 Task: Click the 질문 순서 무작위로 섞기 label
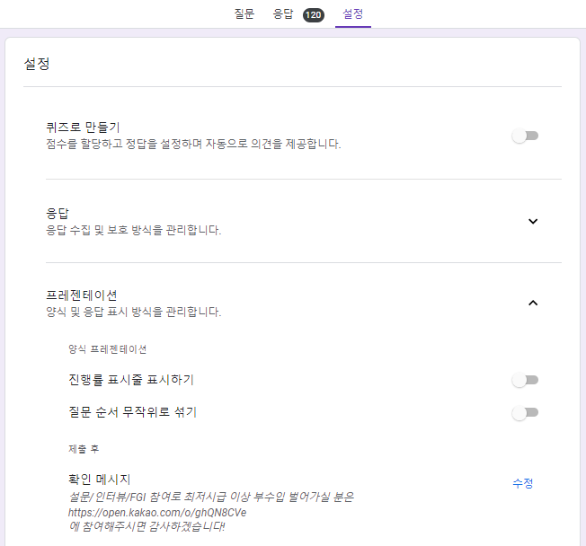click(132, 412)
